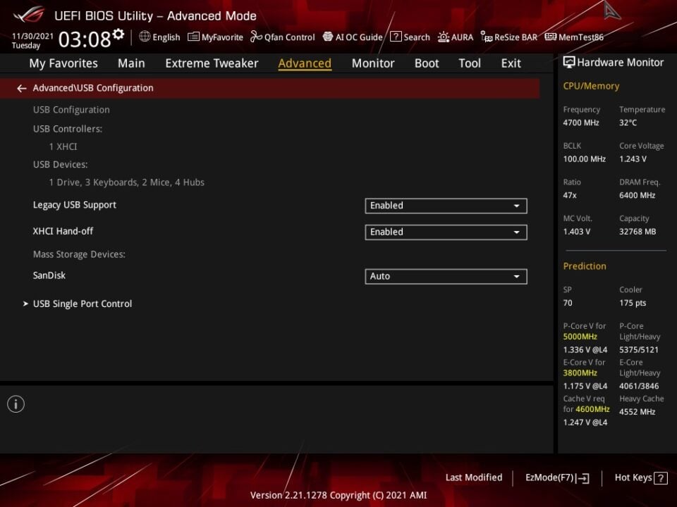Switch to EzMode with the F7 button
Screen dimensions: 677x507
(557, 478)
